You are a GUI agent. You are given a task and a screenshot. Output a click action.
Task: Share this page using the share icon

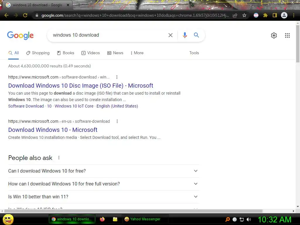coord(235,15)
